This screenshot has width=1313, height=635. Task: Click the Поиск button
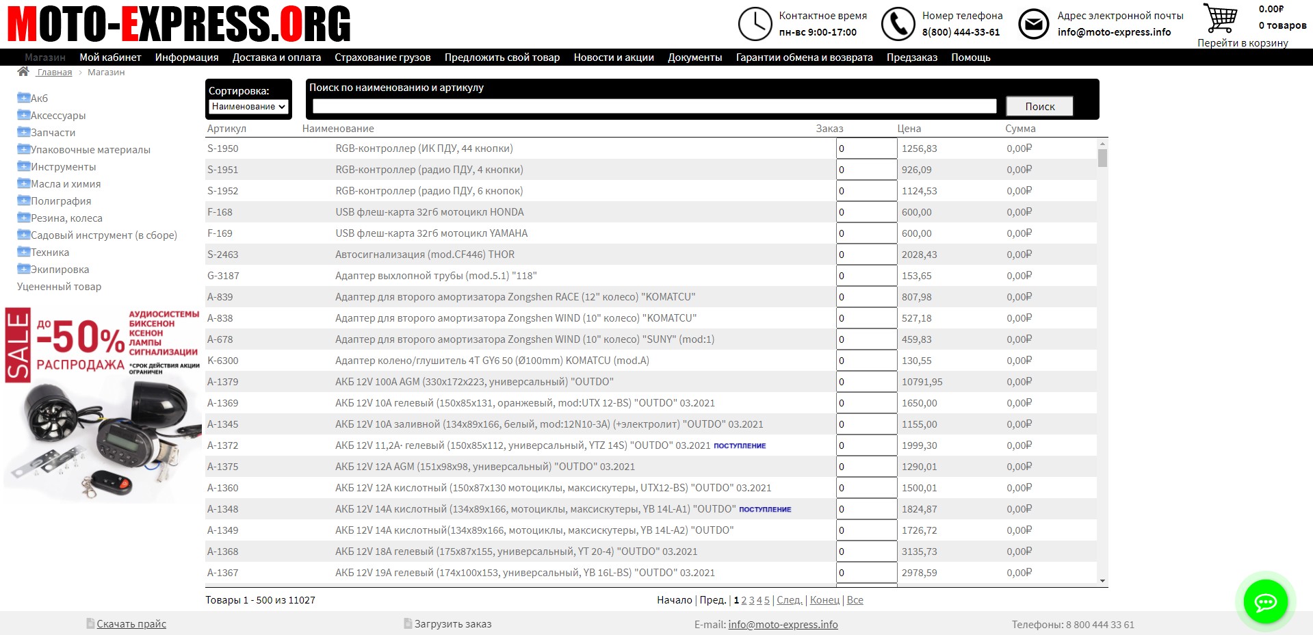pos(1039,106)
